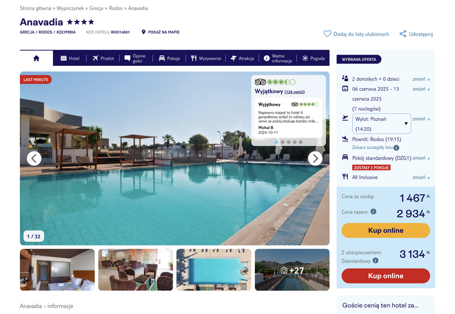This screenshot has height=314, width=455.
Task: Click info icon next to Cena razem
Action: click(x=374, y=211)
